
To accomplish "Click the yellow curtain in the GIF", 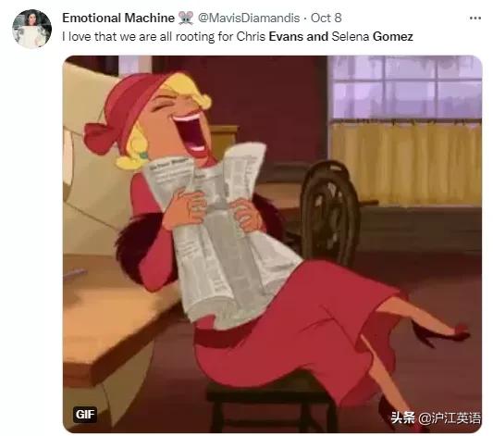I will tap(406, 164).
